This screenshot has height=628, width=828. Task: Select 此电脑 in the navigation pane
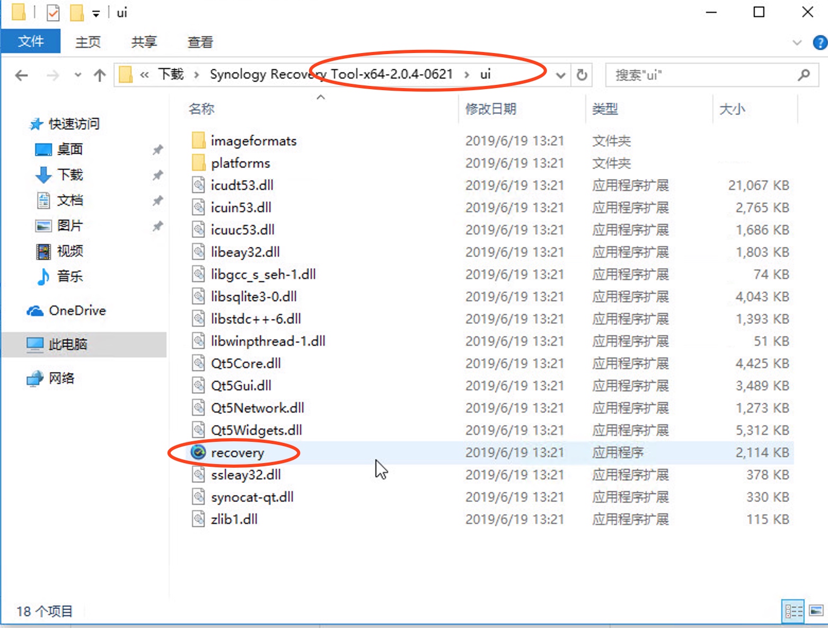[x=84, y=345]
